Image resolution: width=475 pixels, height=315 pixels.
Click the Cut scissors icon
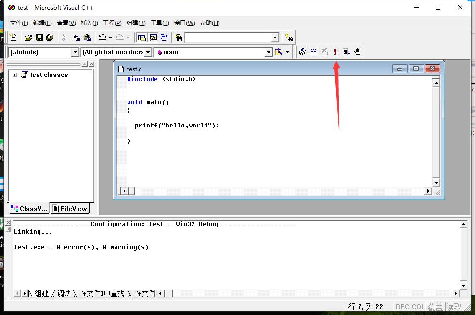point(64,37)
